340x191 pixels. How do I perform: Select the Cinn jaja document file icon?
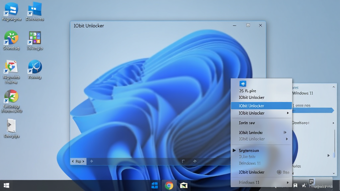[x=12, y=128]
